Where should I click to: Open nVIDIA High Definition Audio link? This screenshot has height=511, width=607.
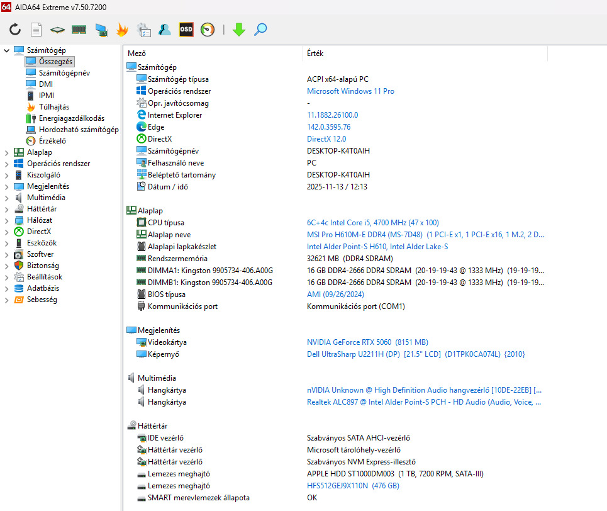425,390
